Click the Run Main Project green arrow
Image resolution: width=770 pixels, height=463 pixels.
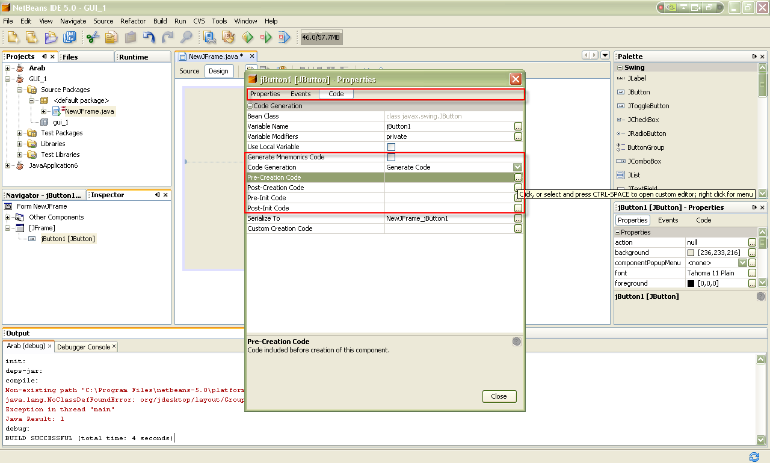pos(248,37)
